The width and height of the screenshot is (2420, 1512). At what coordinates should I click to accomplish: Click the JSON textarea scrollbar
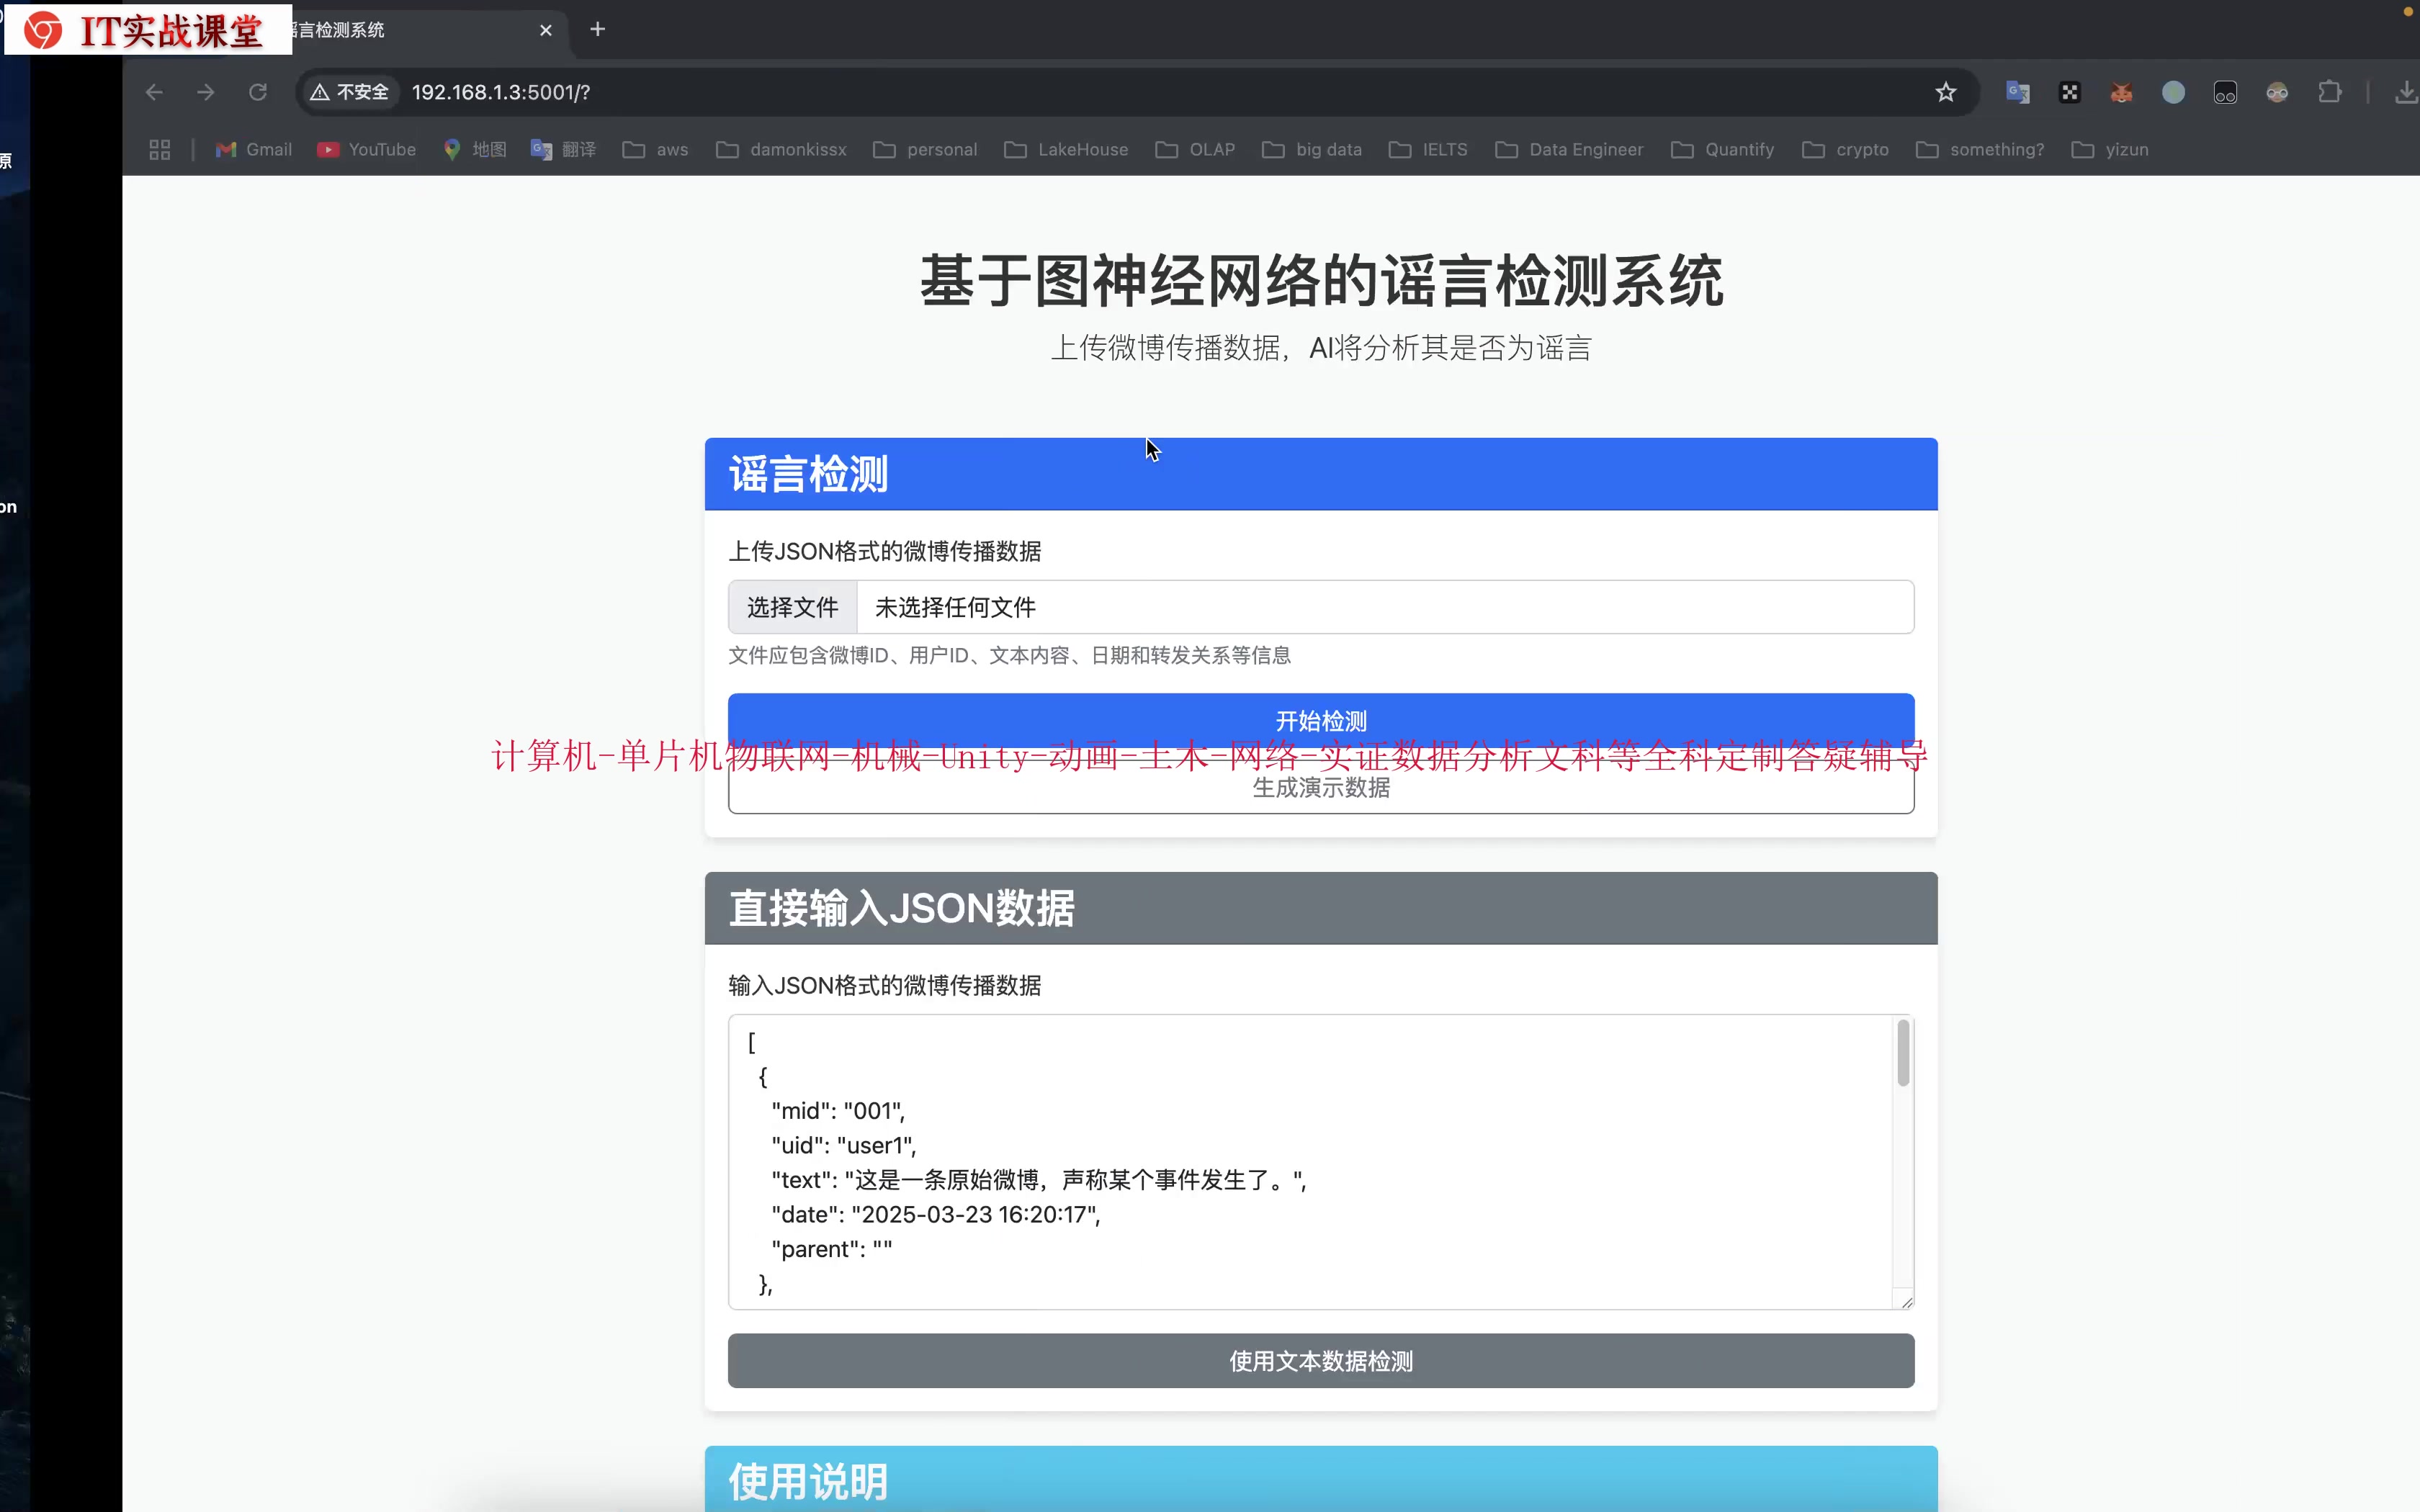tap(1902, 1053)
